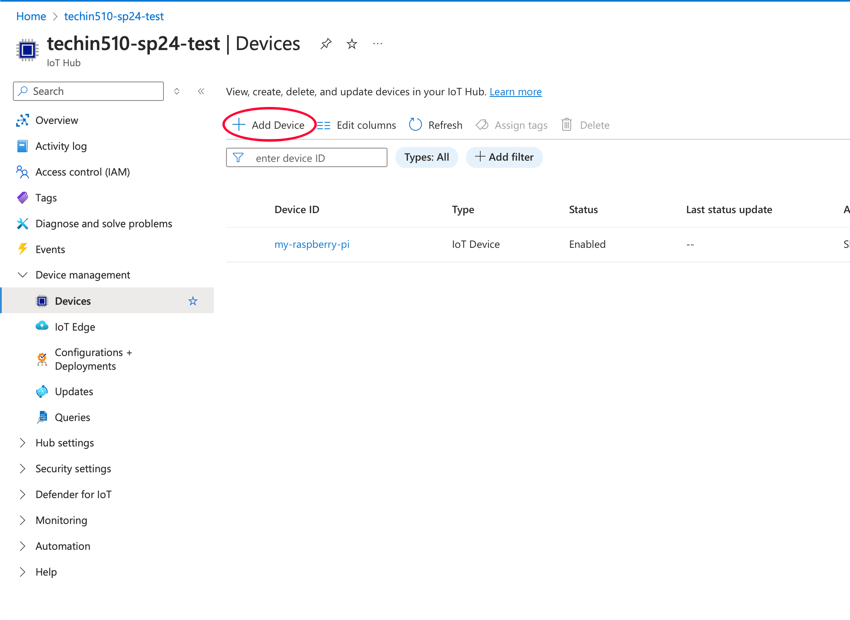This screenshot has height=620, width=850.
Task: Expand the Hub settings section
Action: point(23,443)
